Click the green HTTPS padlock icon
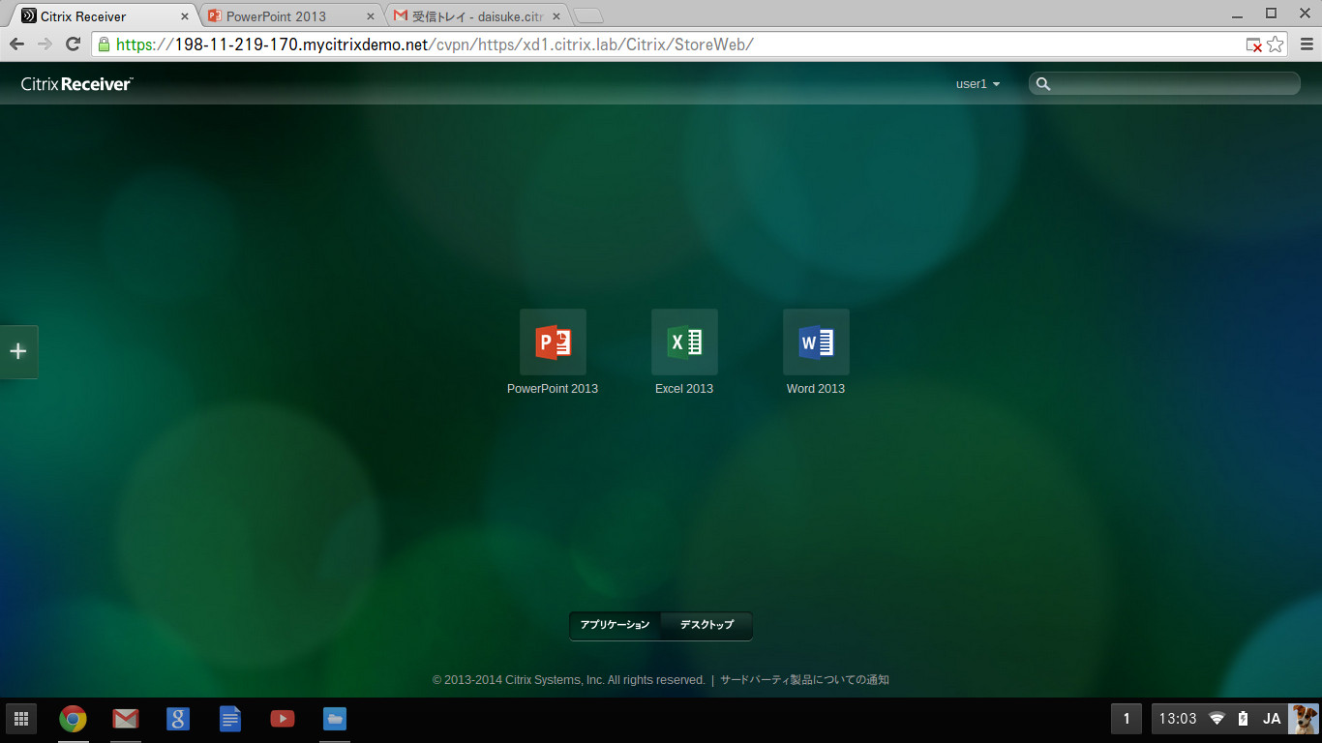The image size is (1322, 743). click(x=104, y=45)
